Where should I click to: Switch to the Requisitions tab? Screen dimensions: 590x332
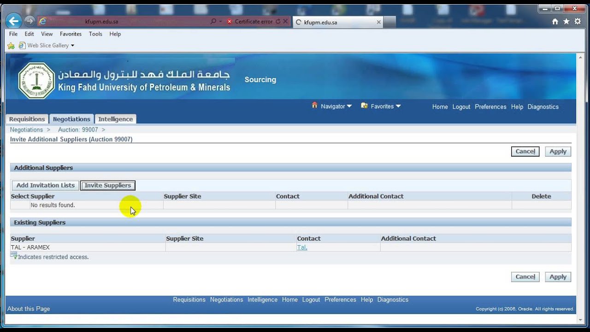27,119
